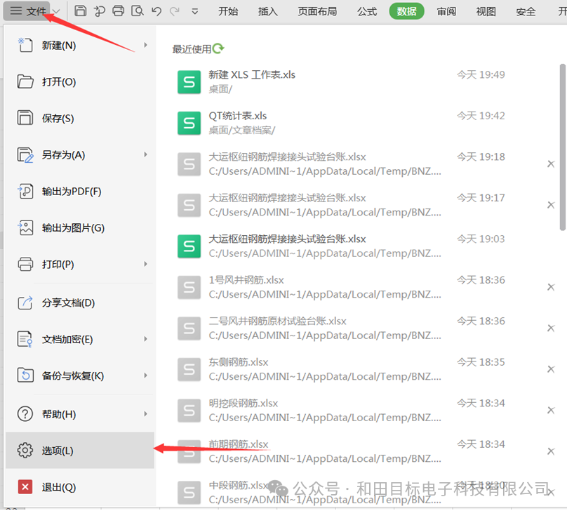Click the Save icon in quick toolbar
Screen dimensions: 567x511
point(80,11)
